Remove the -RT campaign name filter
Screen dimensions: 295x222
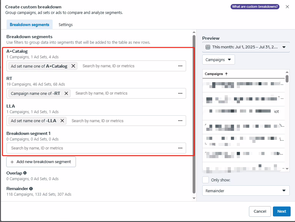66,93
